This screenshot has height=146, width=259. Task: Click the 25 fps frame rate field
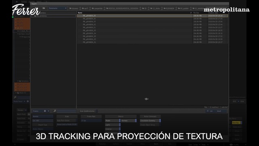point(91,121)
